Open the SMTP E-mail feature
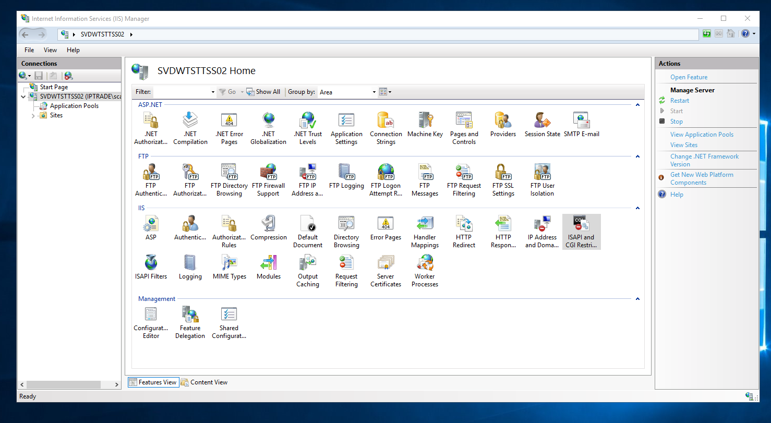This screenshot has height=423, width=771. click(582, 125)
